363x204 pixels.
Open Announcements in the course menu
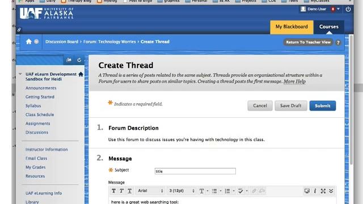point(41,88)
